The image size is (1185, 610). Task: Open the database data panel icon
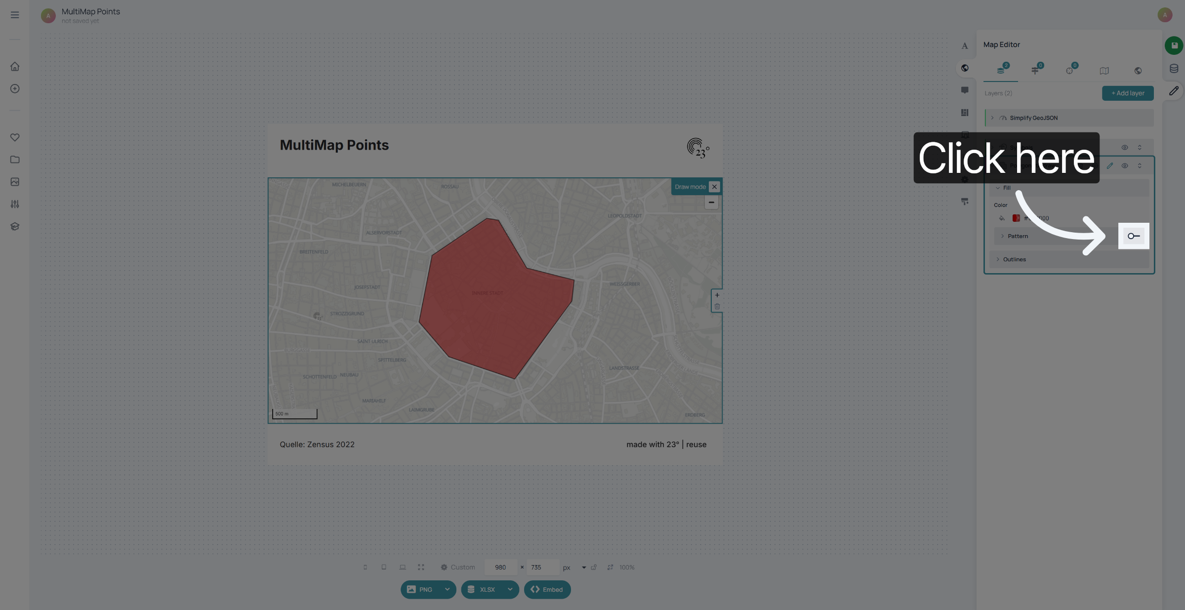point(1174,69)
